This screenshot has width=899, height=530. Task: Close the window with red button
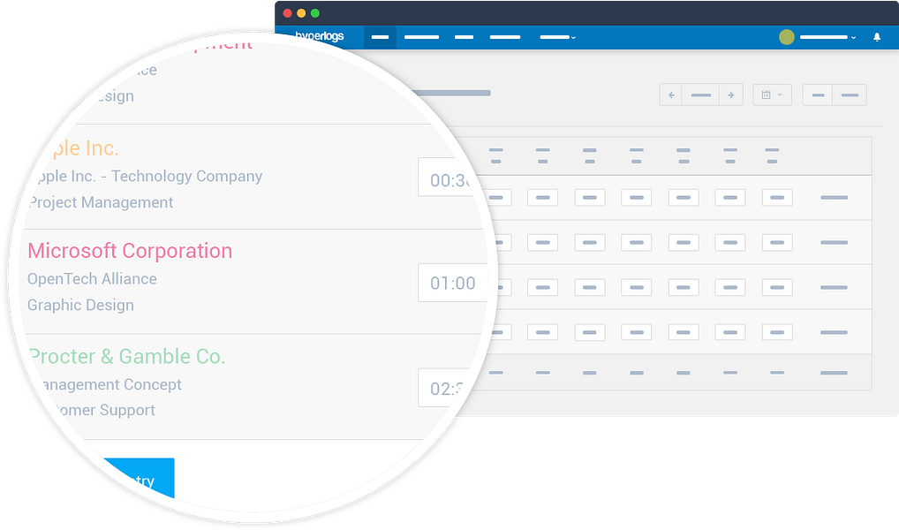(x=288, y=13)
